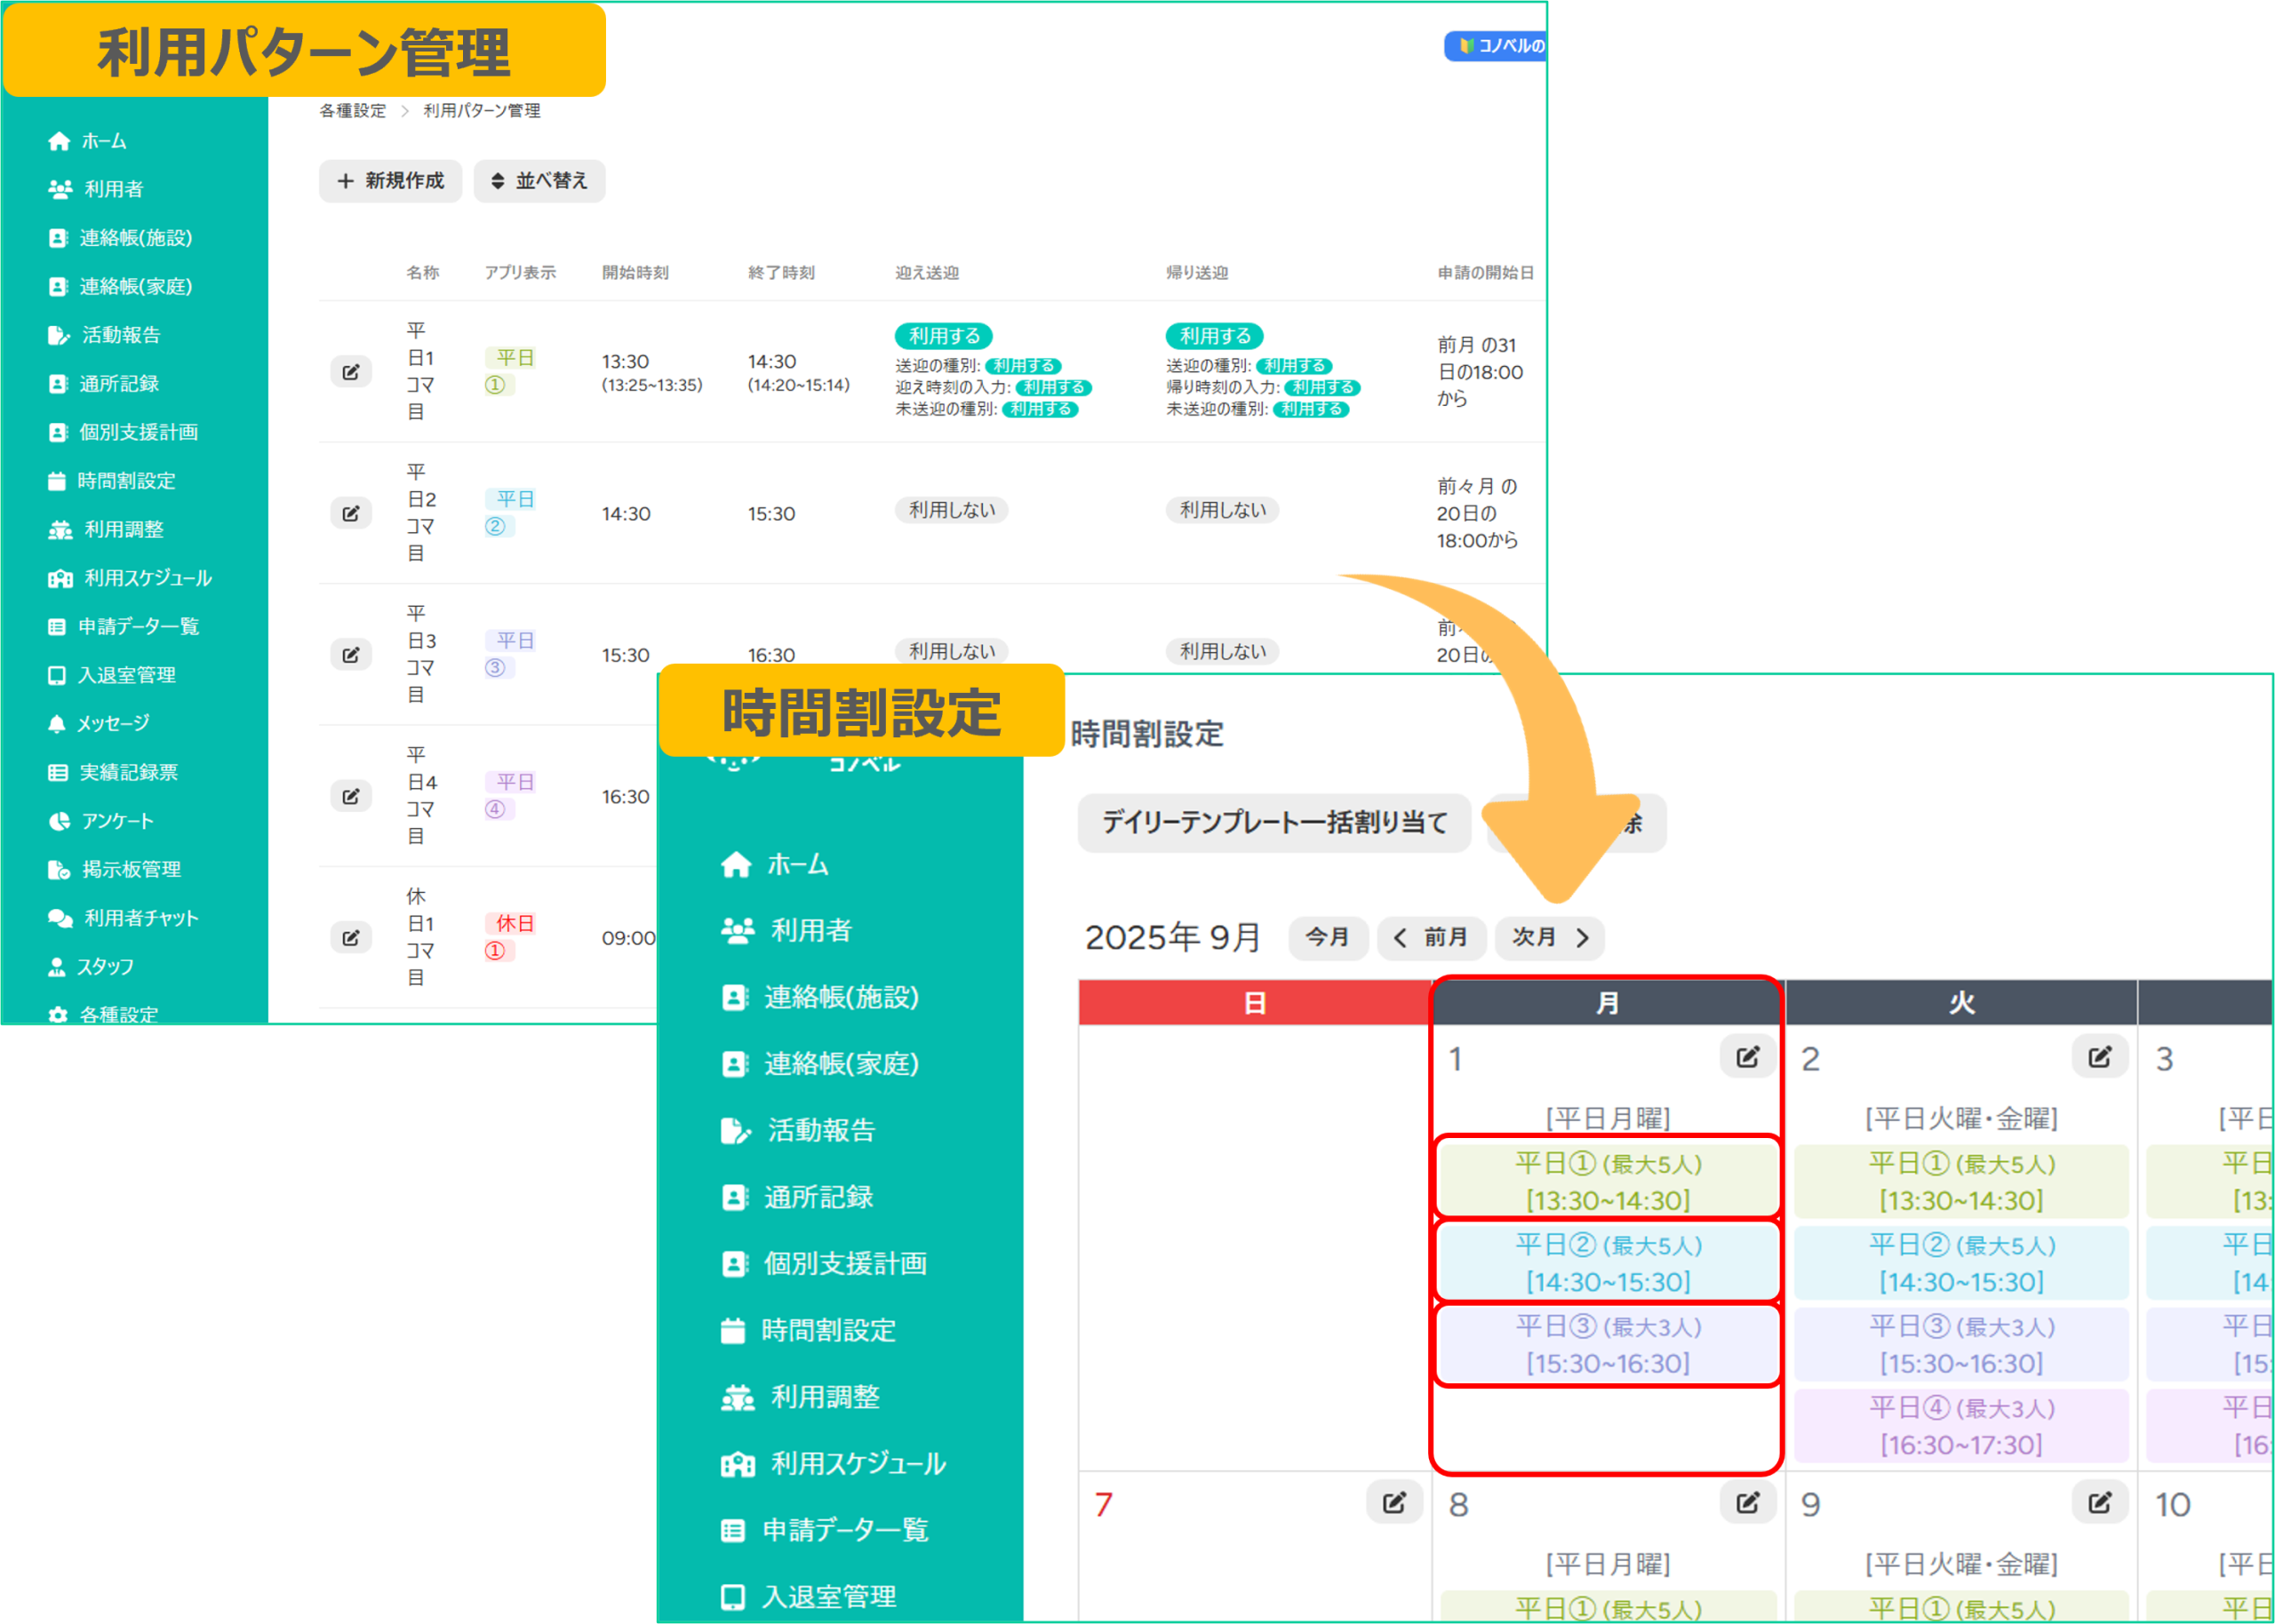Open edit icon on calendar day 2
This screenshot has height=1624, width=2275.
pyautogui.click(x=2099, y=1057)
